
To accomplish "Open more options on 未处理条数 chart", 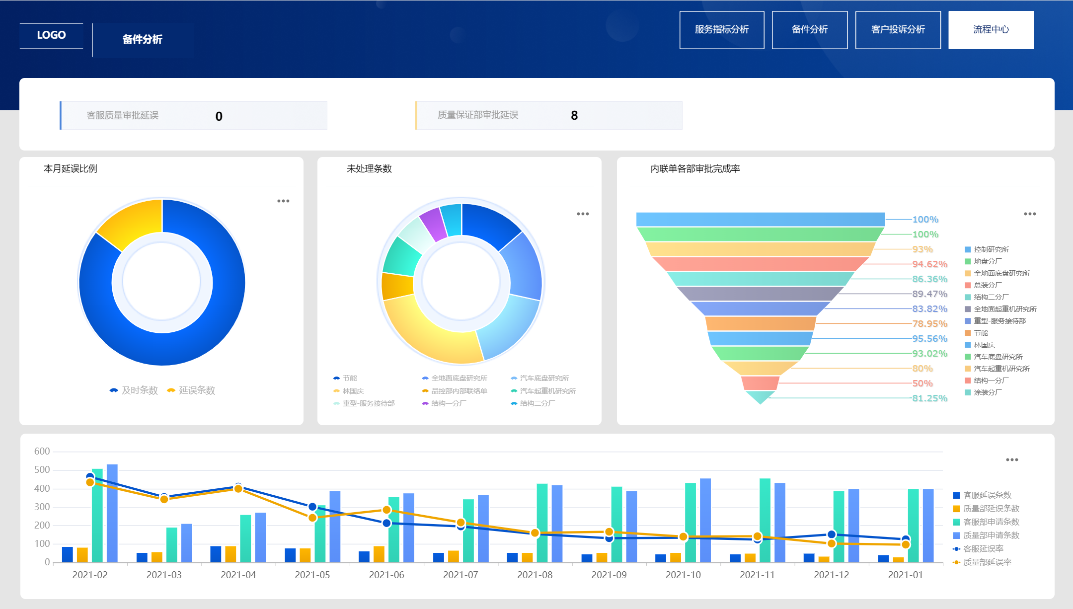I will (583, 214).
